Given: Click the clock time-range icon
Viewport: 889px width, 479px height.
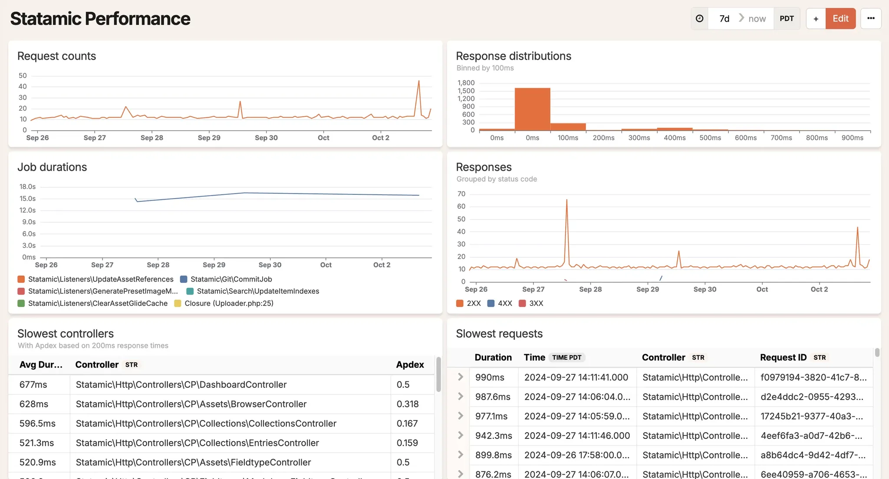Looking at the screenshot, I should [699, 19].
